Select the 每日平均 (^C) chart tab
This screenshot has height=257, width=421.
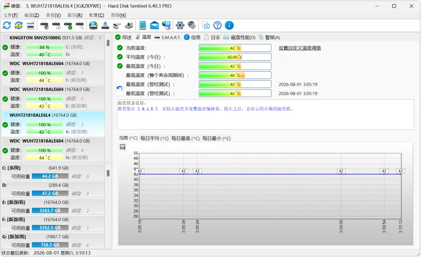(x=154, y=138)
